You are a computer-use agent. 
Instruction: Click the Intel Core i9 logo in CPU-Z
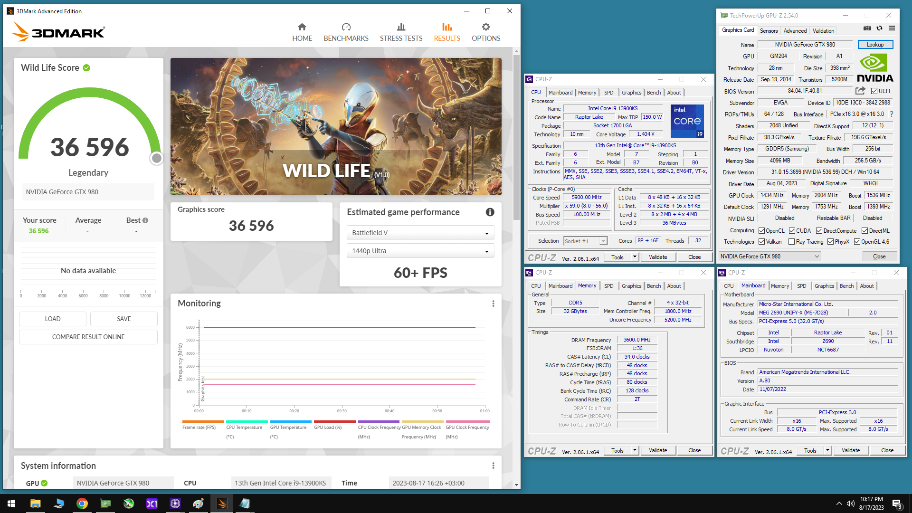687,121
